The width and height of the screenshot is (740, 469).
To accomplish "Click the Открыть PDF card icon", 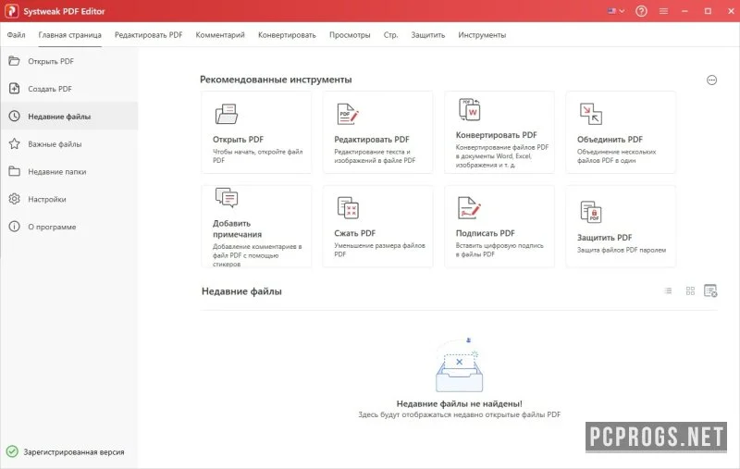I will coord(227,114).
